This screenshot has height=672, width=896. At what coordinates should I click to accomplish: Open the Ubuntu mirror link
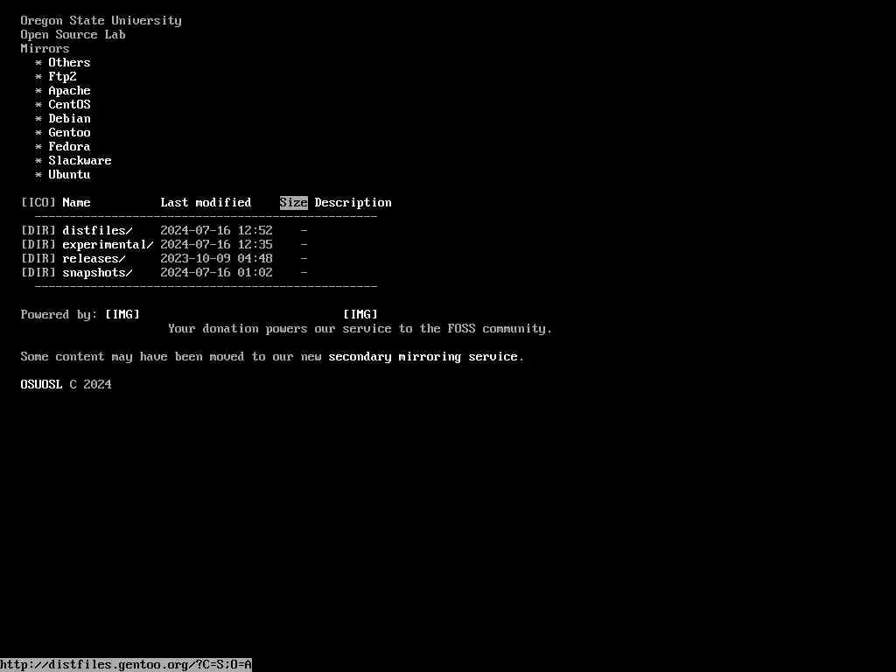(x=69, y=174)
